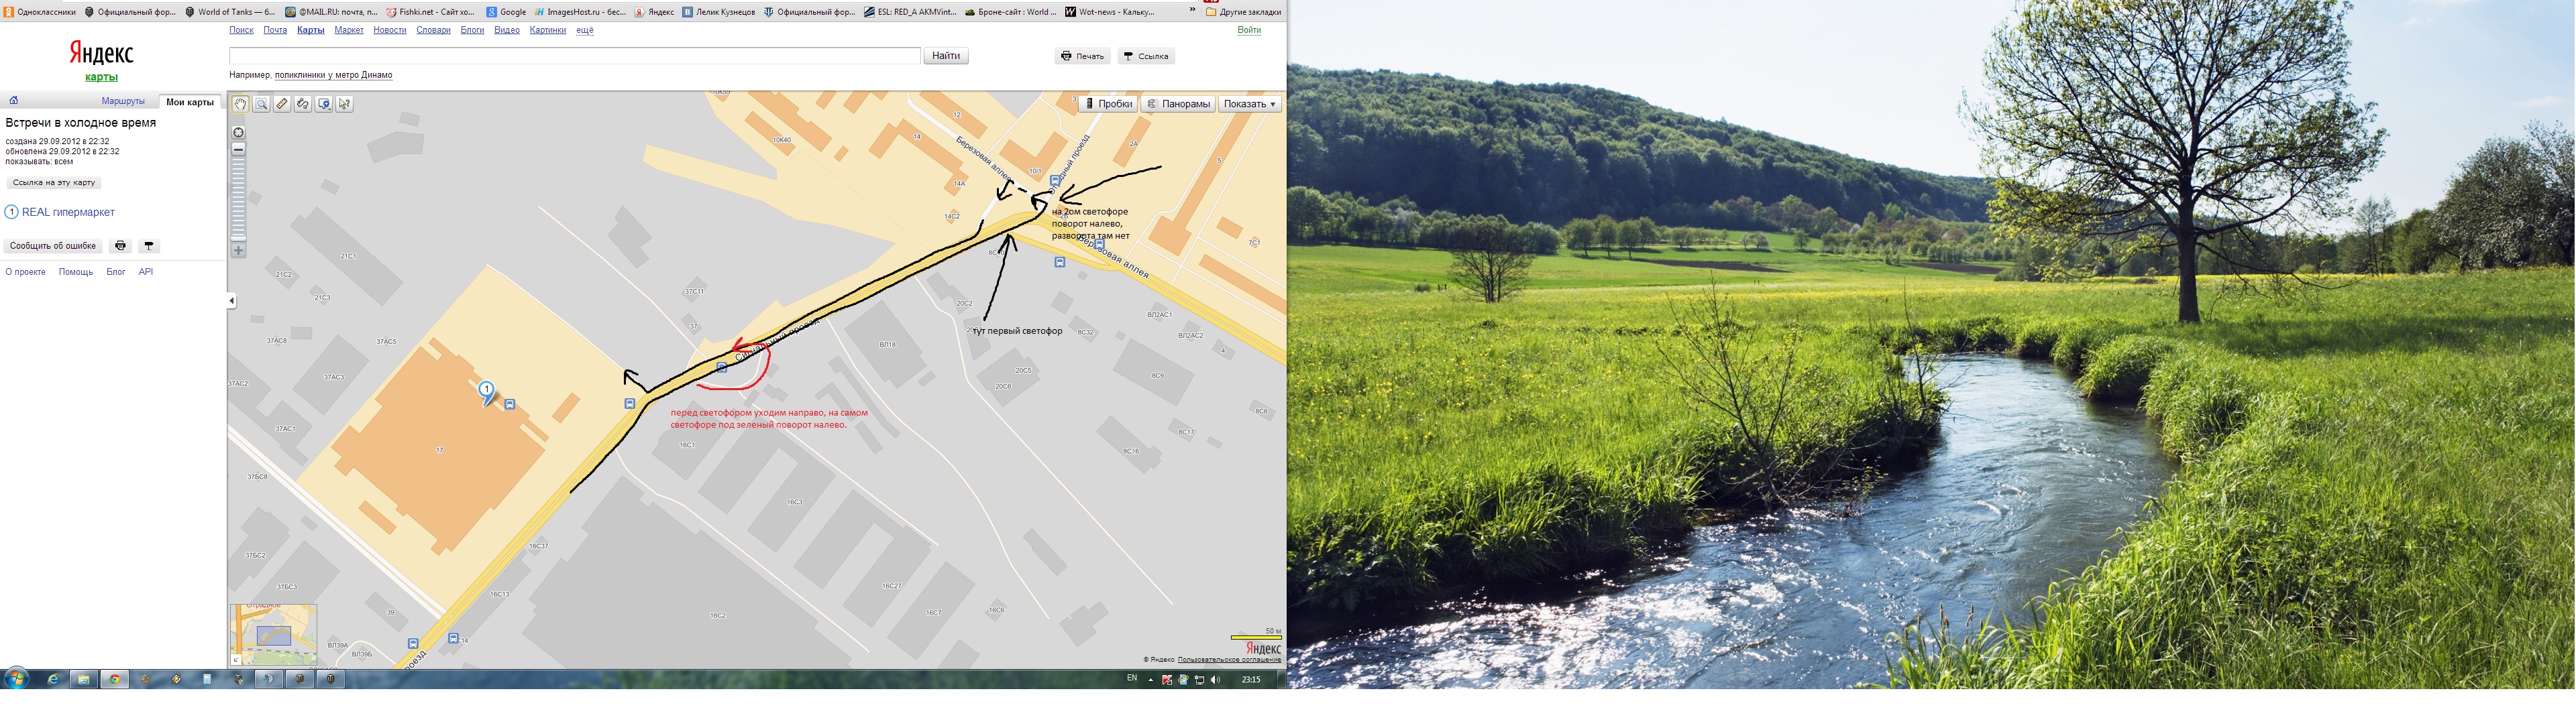Viewport: 2576px width, 724px height.
Task: Click the home icon in sidebar
Action: coord(14,101)
